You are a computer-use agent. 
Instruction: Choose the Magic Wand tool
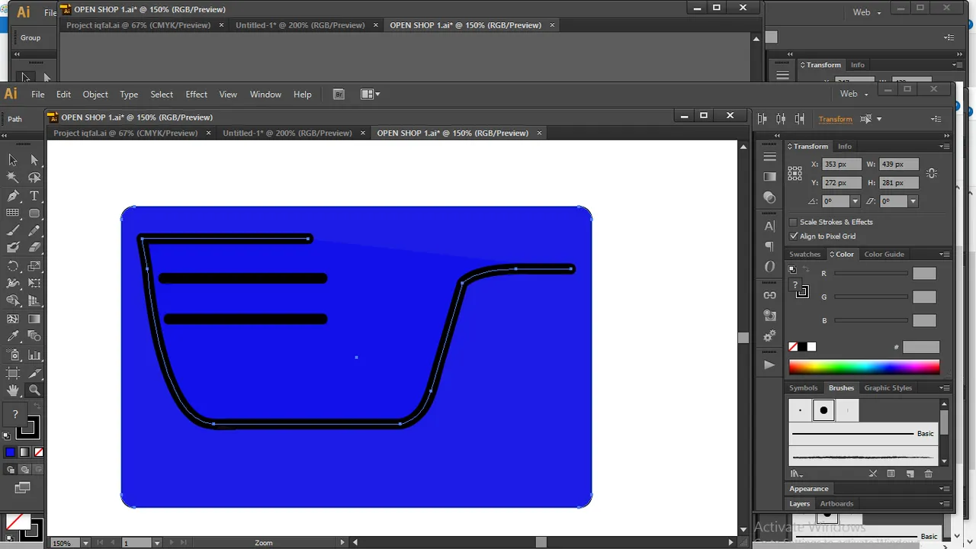[x=13, y=177]
